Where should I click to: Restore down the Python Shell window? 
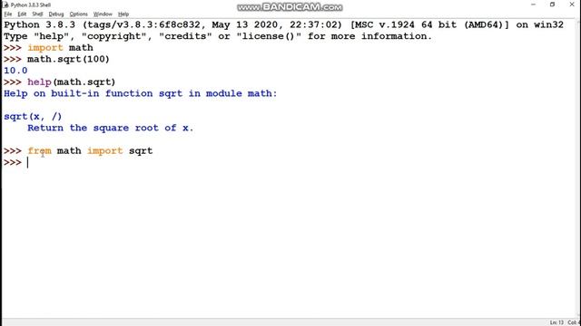pos(552,5)
